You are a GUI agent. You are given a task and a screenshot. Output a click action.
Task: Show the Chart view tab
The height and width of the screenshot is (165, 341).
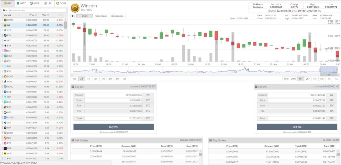pyautogui.click(x=85, y=16)
